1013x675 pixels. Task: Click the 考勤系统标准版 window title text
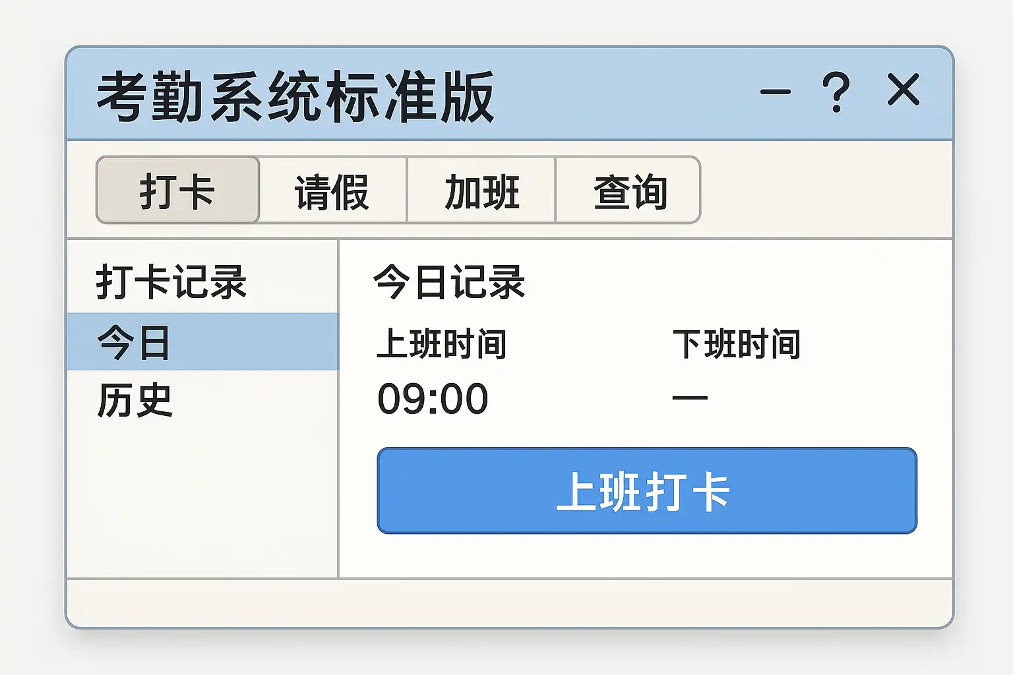(295, 97)
